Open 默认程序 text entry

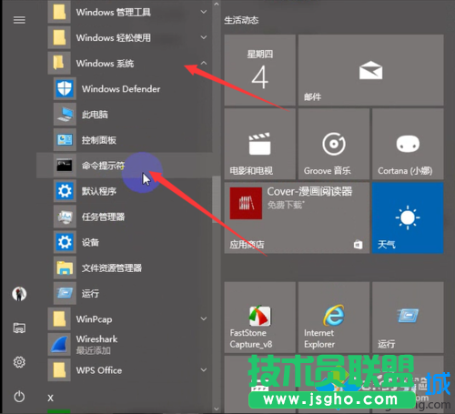pyautogui.click(x=99, y=191)
